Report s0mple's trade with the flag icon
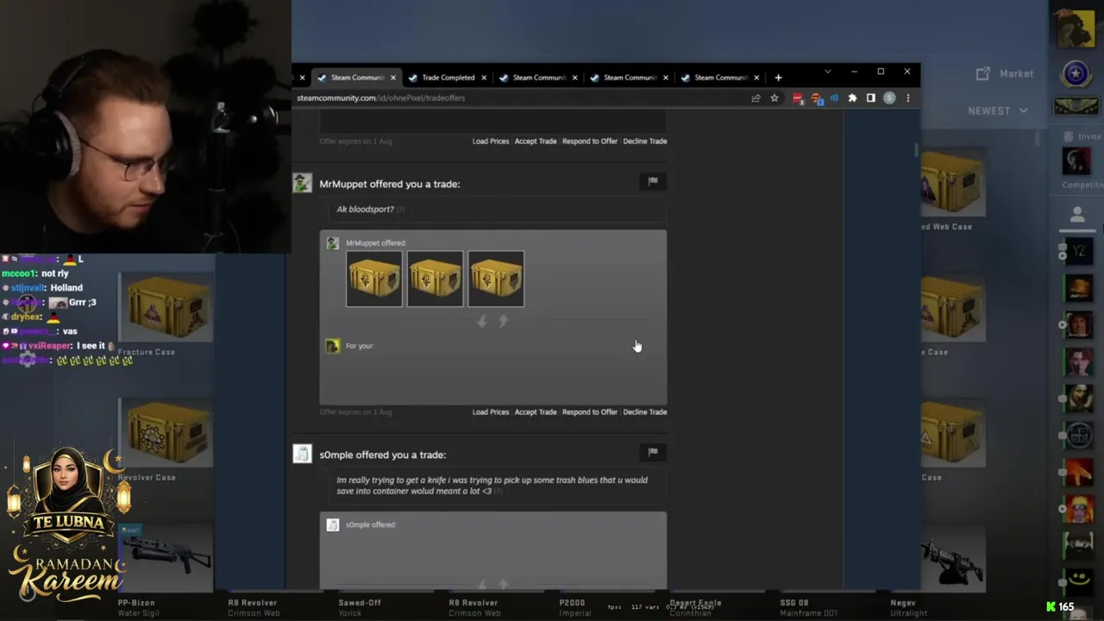Viewport: 1104px width, 621px height. [x=653, y=452]
